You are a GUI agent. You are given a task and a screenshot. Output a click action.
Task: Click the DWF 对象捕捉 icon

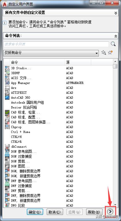(7, 186)
